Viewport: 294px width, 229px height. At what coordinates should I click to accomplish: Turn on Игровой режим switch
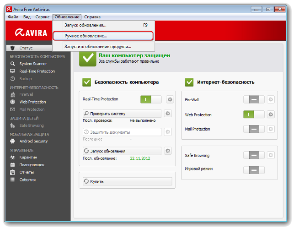254,170
